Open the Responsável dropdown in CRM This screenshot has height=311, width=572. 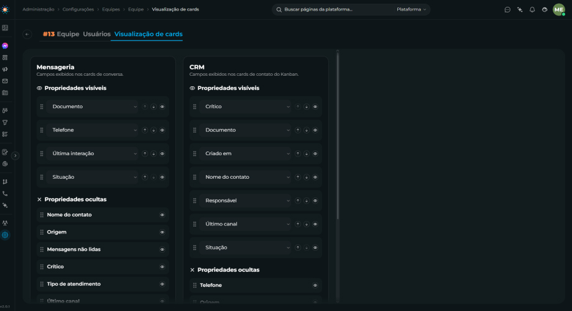click(x=245, y=201)
